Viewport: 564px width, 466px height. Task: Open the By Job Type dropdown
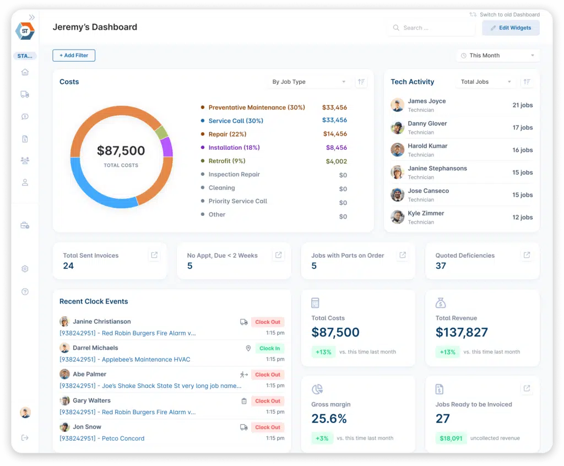click(309, 82)
